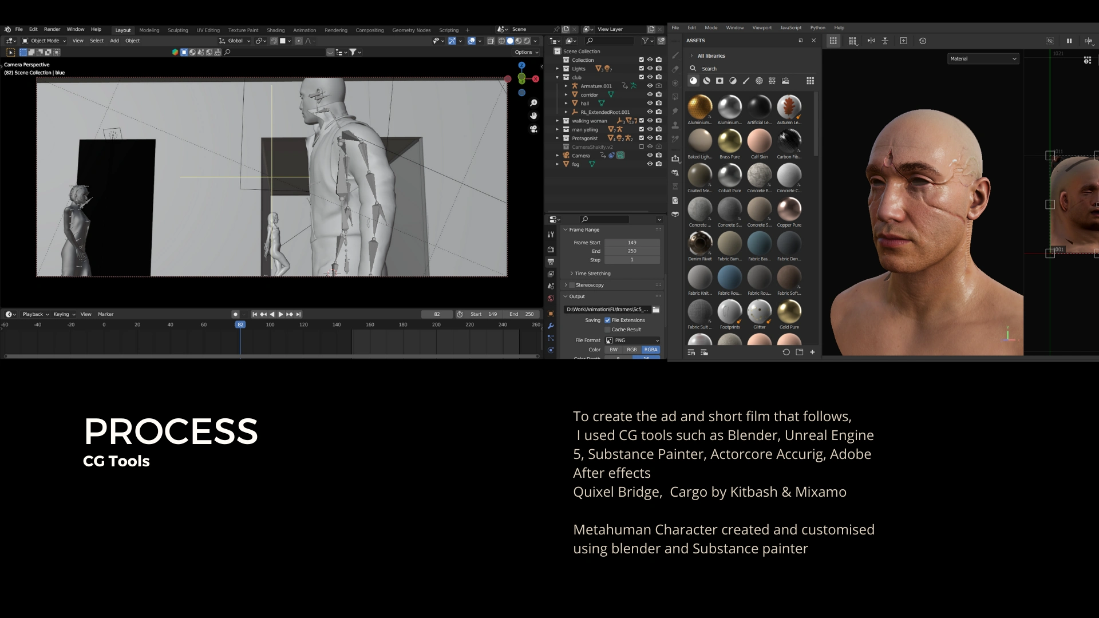
Task: Disable the File Extensions checkbox
Action: [x=607, y=320]
